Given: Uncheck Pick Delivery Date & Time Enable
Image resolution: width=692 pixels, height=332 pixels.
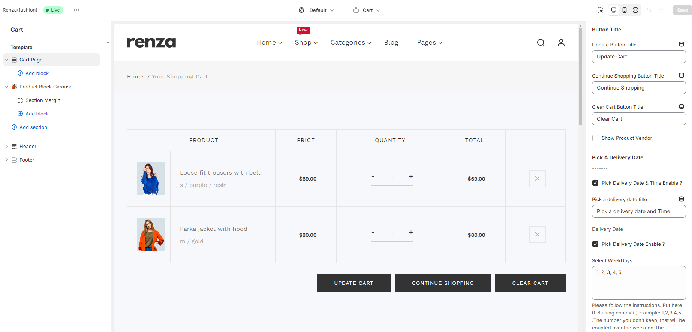Looking at the screenshot, I should (595, 183).
